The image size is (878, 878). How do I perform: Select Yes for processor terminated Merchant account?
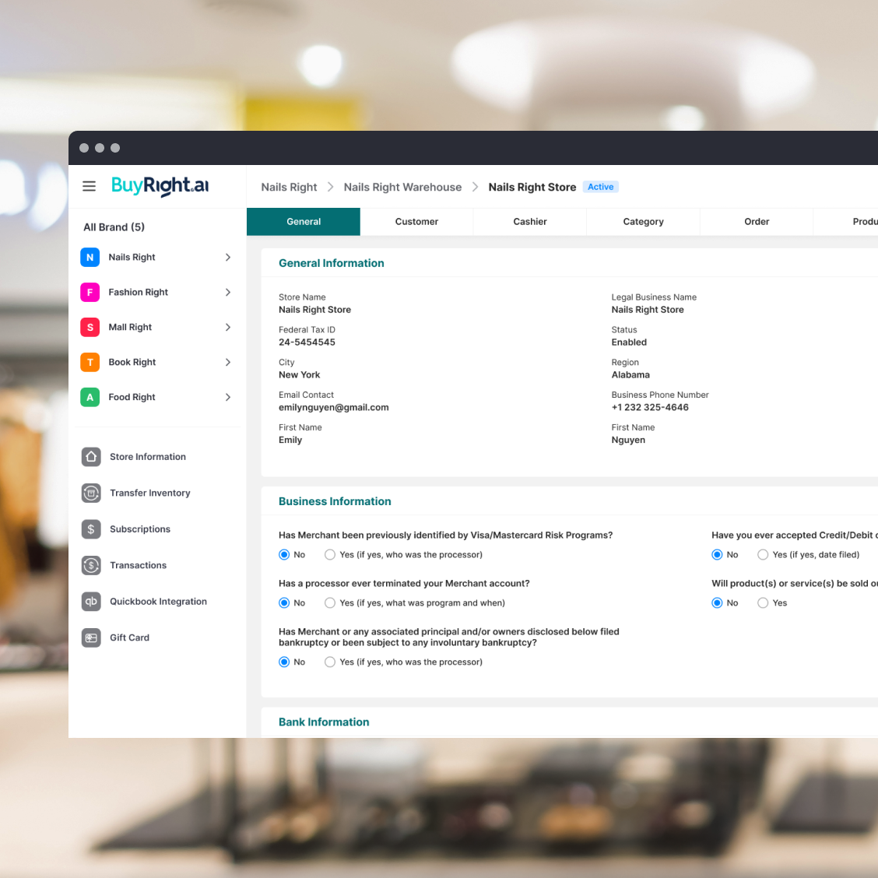click(330, 603)
